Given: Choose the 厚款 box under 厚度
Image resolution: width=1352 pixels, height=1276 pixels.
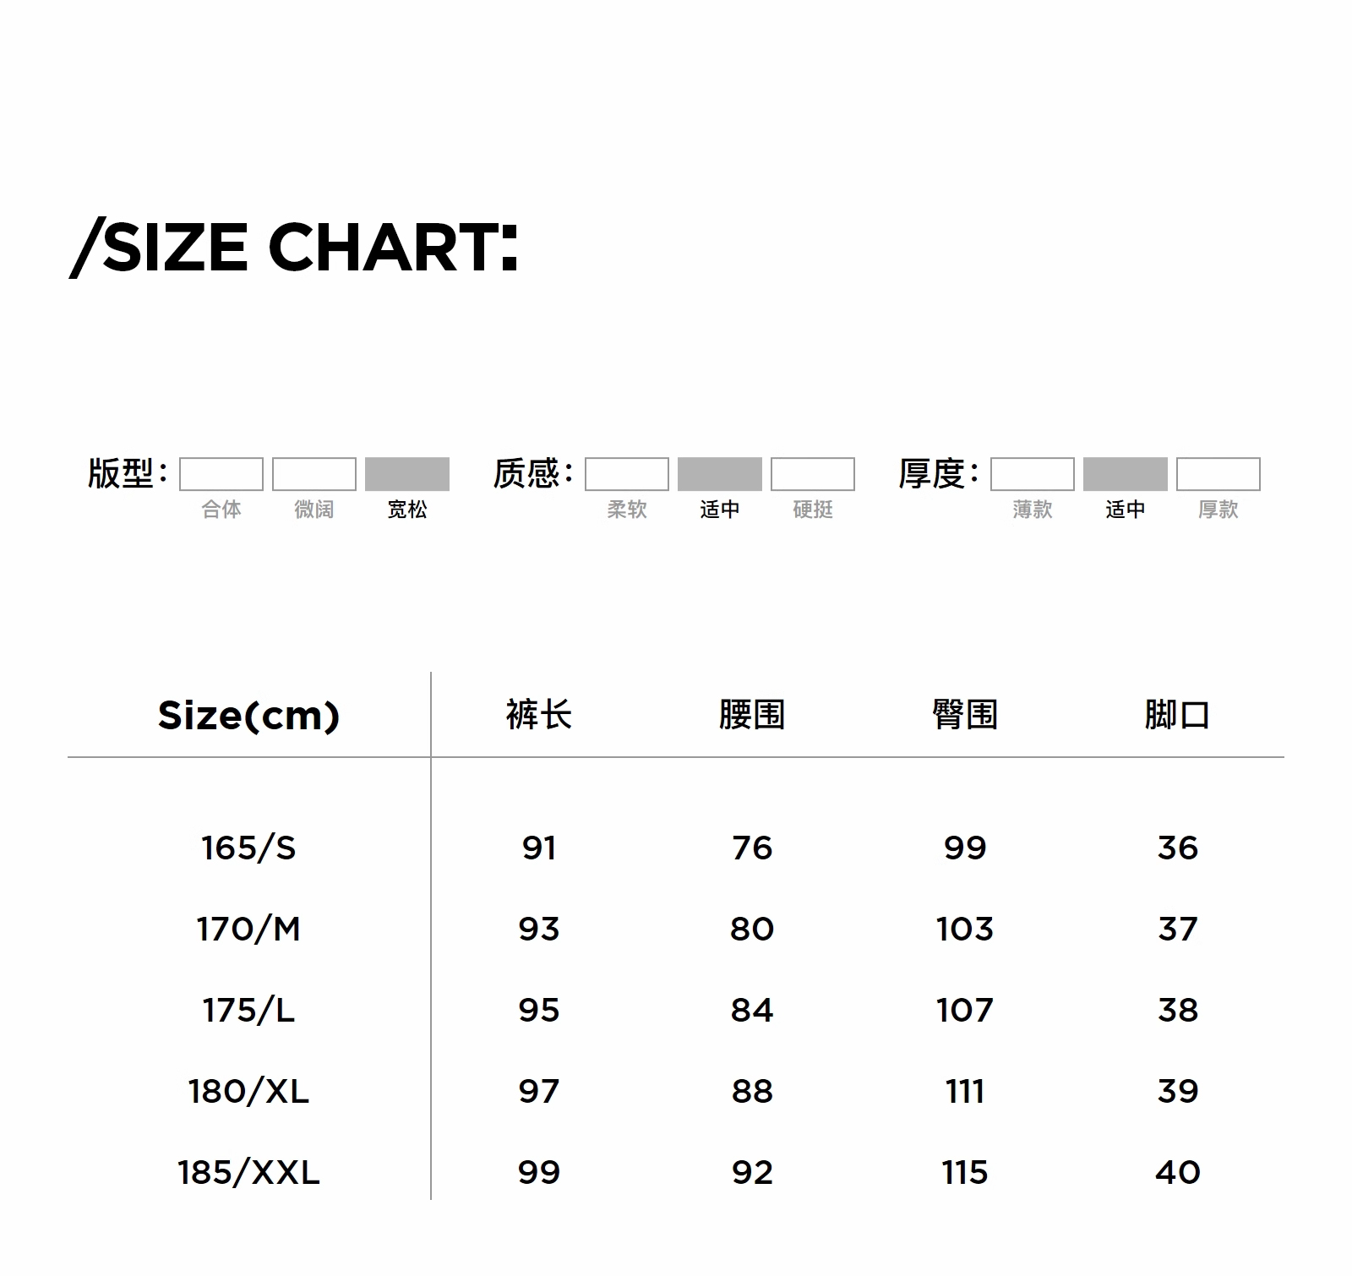Looking at the screenshot, I should coord(1218,474).
